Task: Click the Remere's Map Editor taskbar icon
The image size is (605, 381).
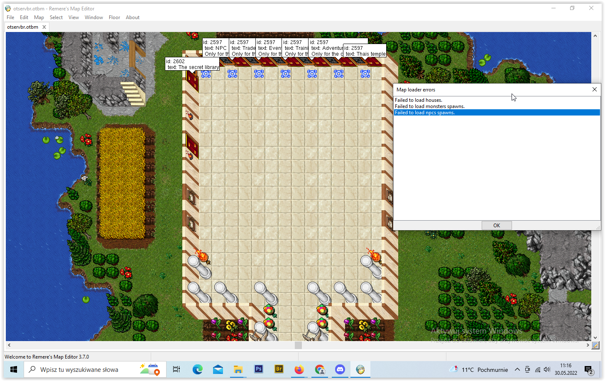Action: click(360, 369)
